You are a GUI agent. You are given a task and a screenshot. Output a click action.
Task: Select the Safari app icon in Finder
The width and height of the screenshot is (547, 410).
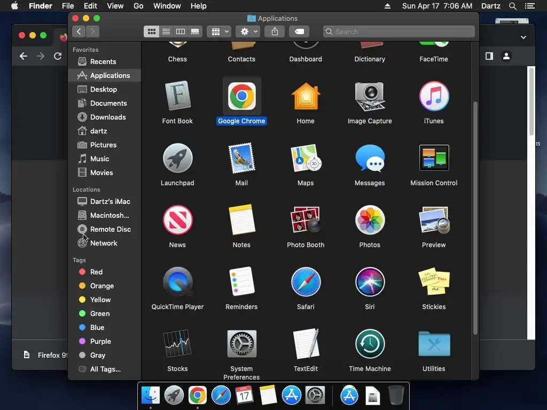pos(306,282)
